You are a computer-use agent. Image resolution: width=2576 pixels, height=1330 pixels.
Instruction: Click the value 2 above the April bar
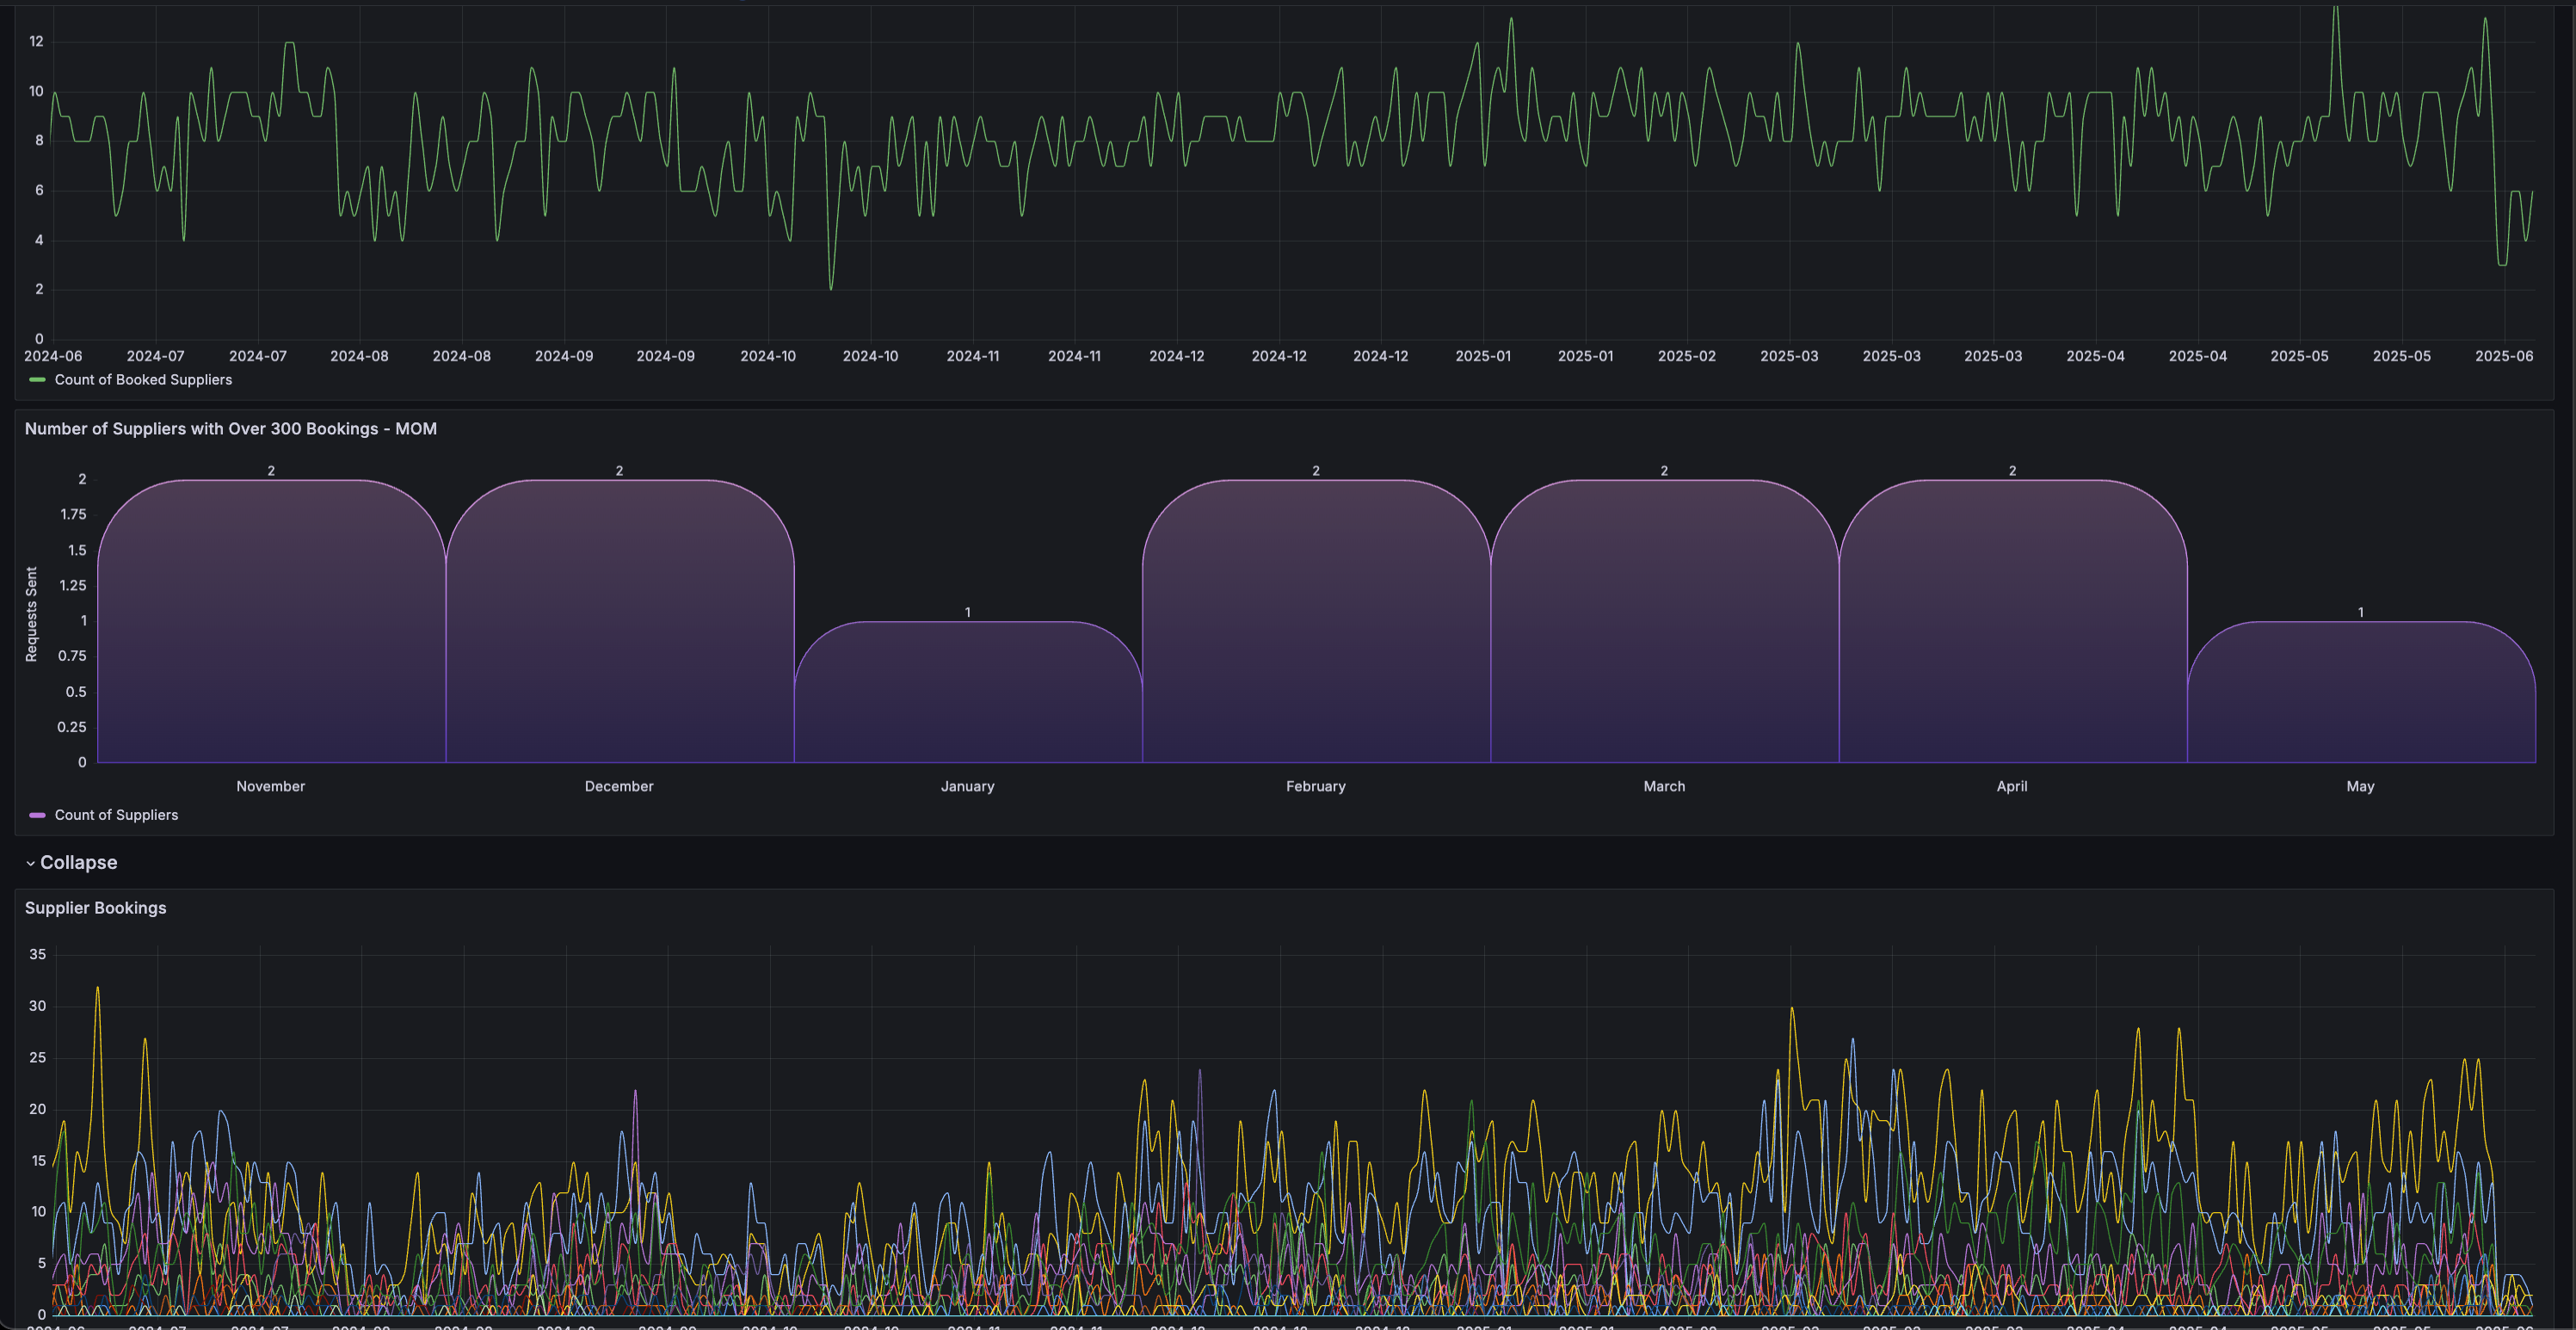[2013, 470]
